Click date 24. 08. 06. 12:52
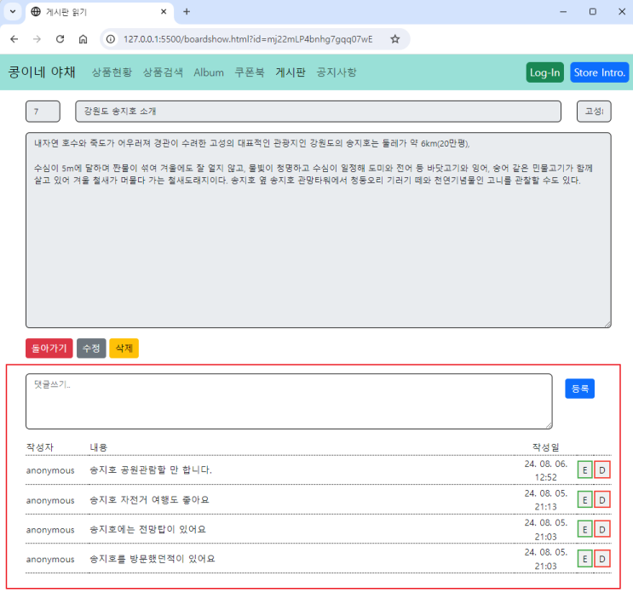Screen dimensions: 633x616 click(x=546, y=470)
